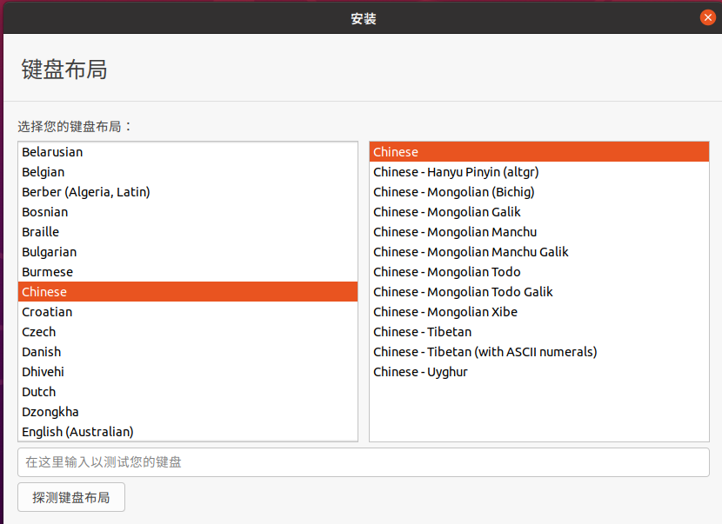Viewport: 722px width, 524px height.
Task: Pick English (Australian) layout
Action: 188,432
